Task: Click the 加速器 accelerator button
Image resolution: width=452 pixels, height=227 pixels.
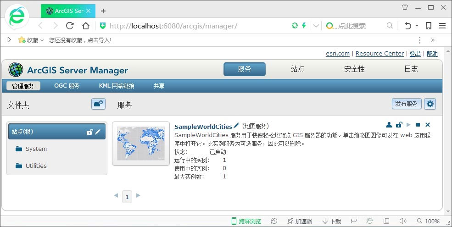Action: 300,221
